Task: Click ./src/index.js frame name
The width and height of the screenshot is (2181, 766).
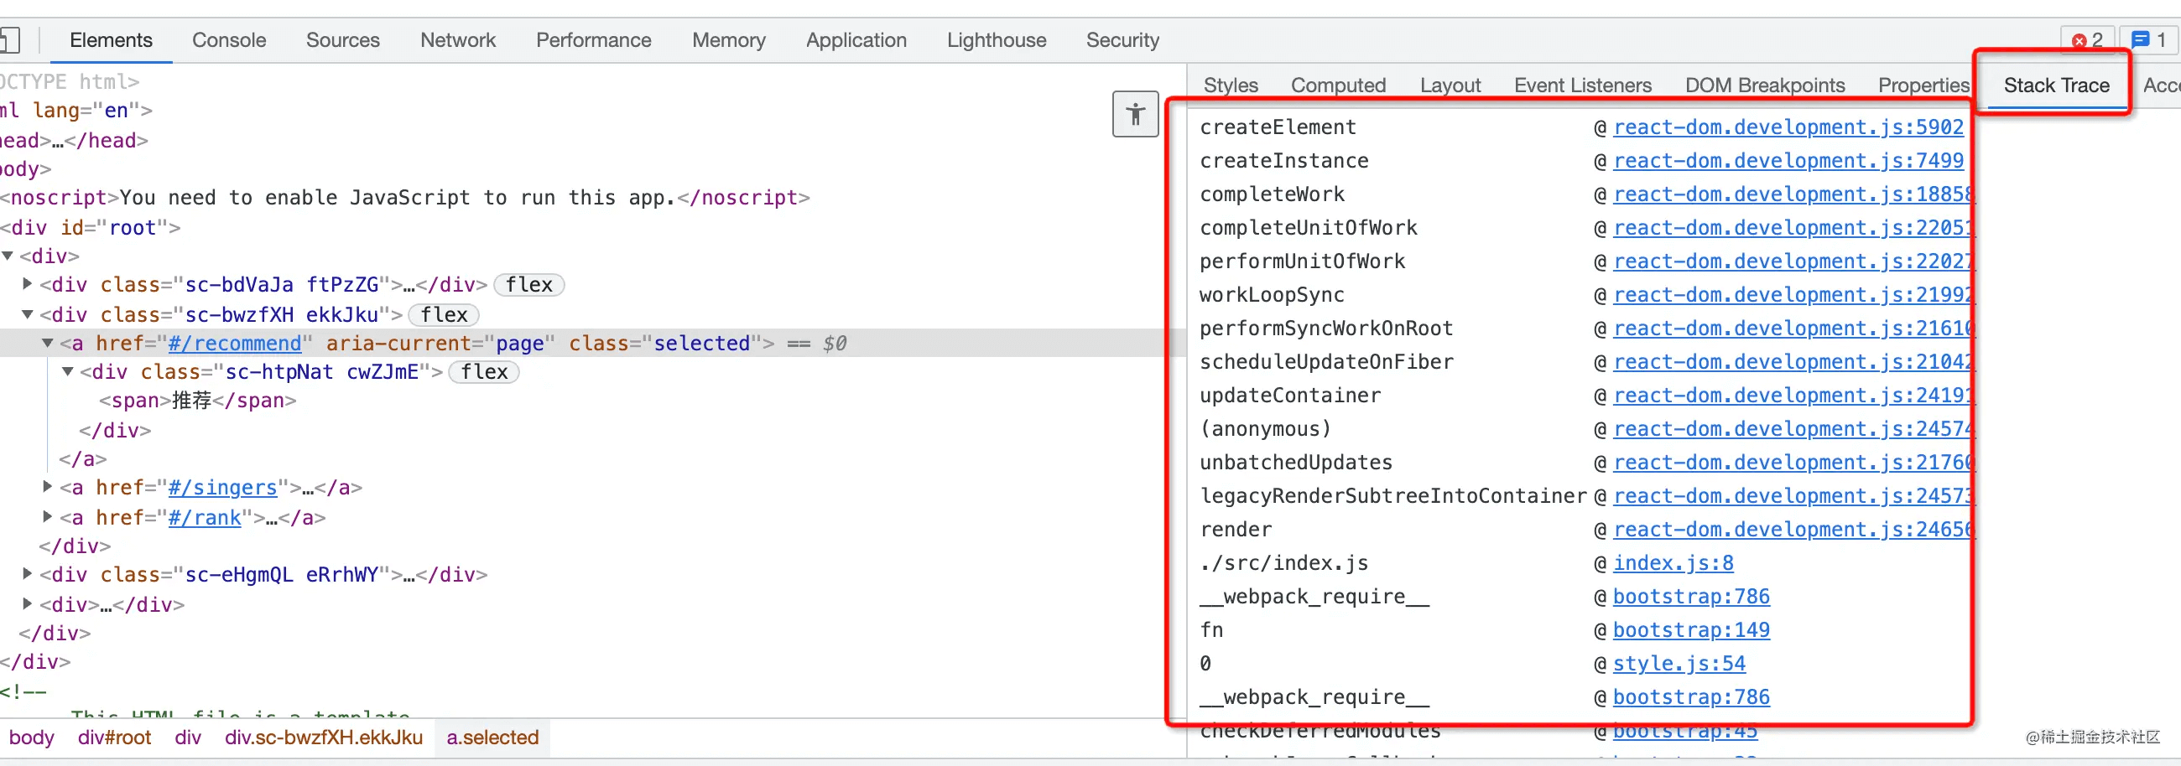Action: point(1283,563)
